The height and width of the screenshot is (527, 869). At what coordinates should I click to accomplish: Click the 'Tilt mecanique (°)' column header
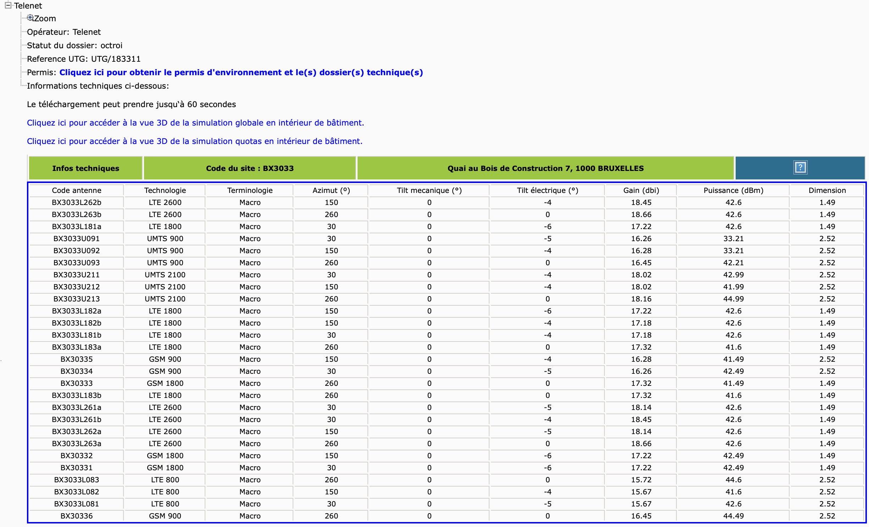429,190
